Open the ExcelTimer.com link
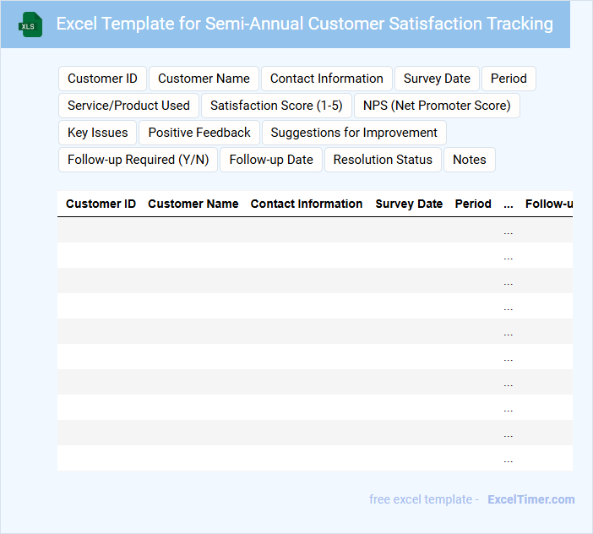The image size is (593, 534). [x=530, y=499]
